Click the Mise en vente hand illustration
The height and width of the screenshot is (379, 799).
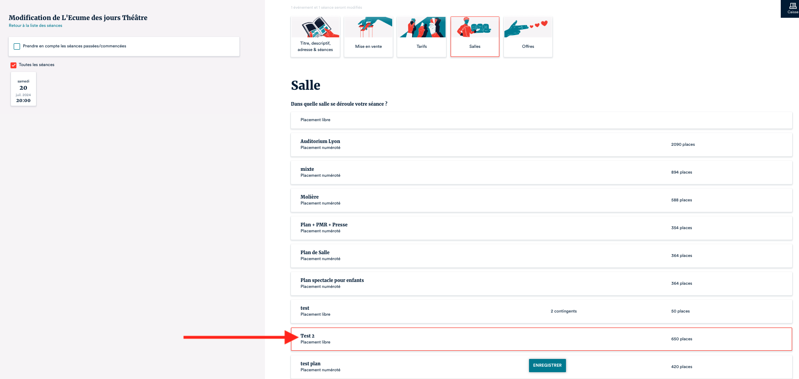tap(368, 27)
